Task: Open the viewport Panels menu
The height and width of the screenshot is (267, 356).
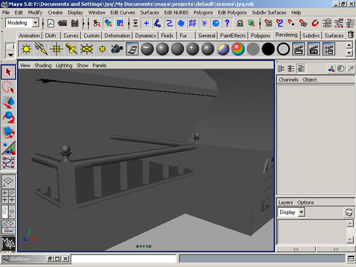Action: [x=100, y=66]
